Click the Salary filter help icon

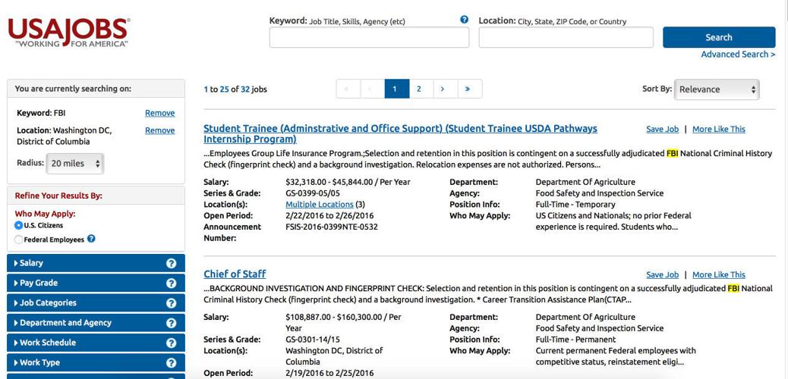[172, 263]
